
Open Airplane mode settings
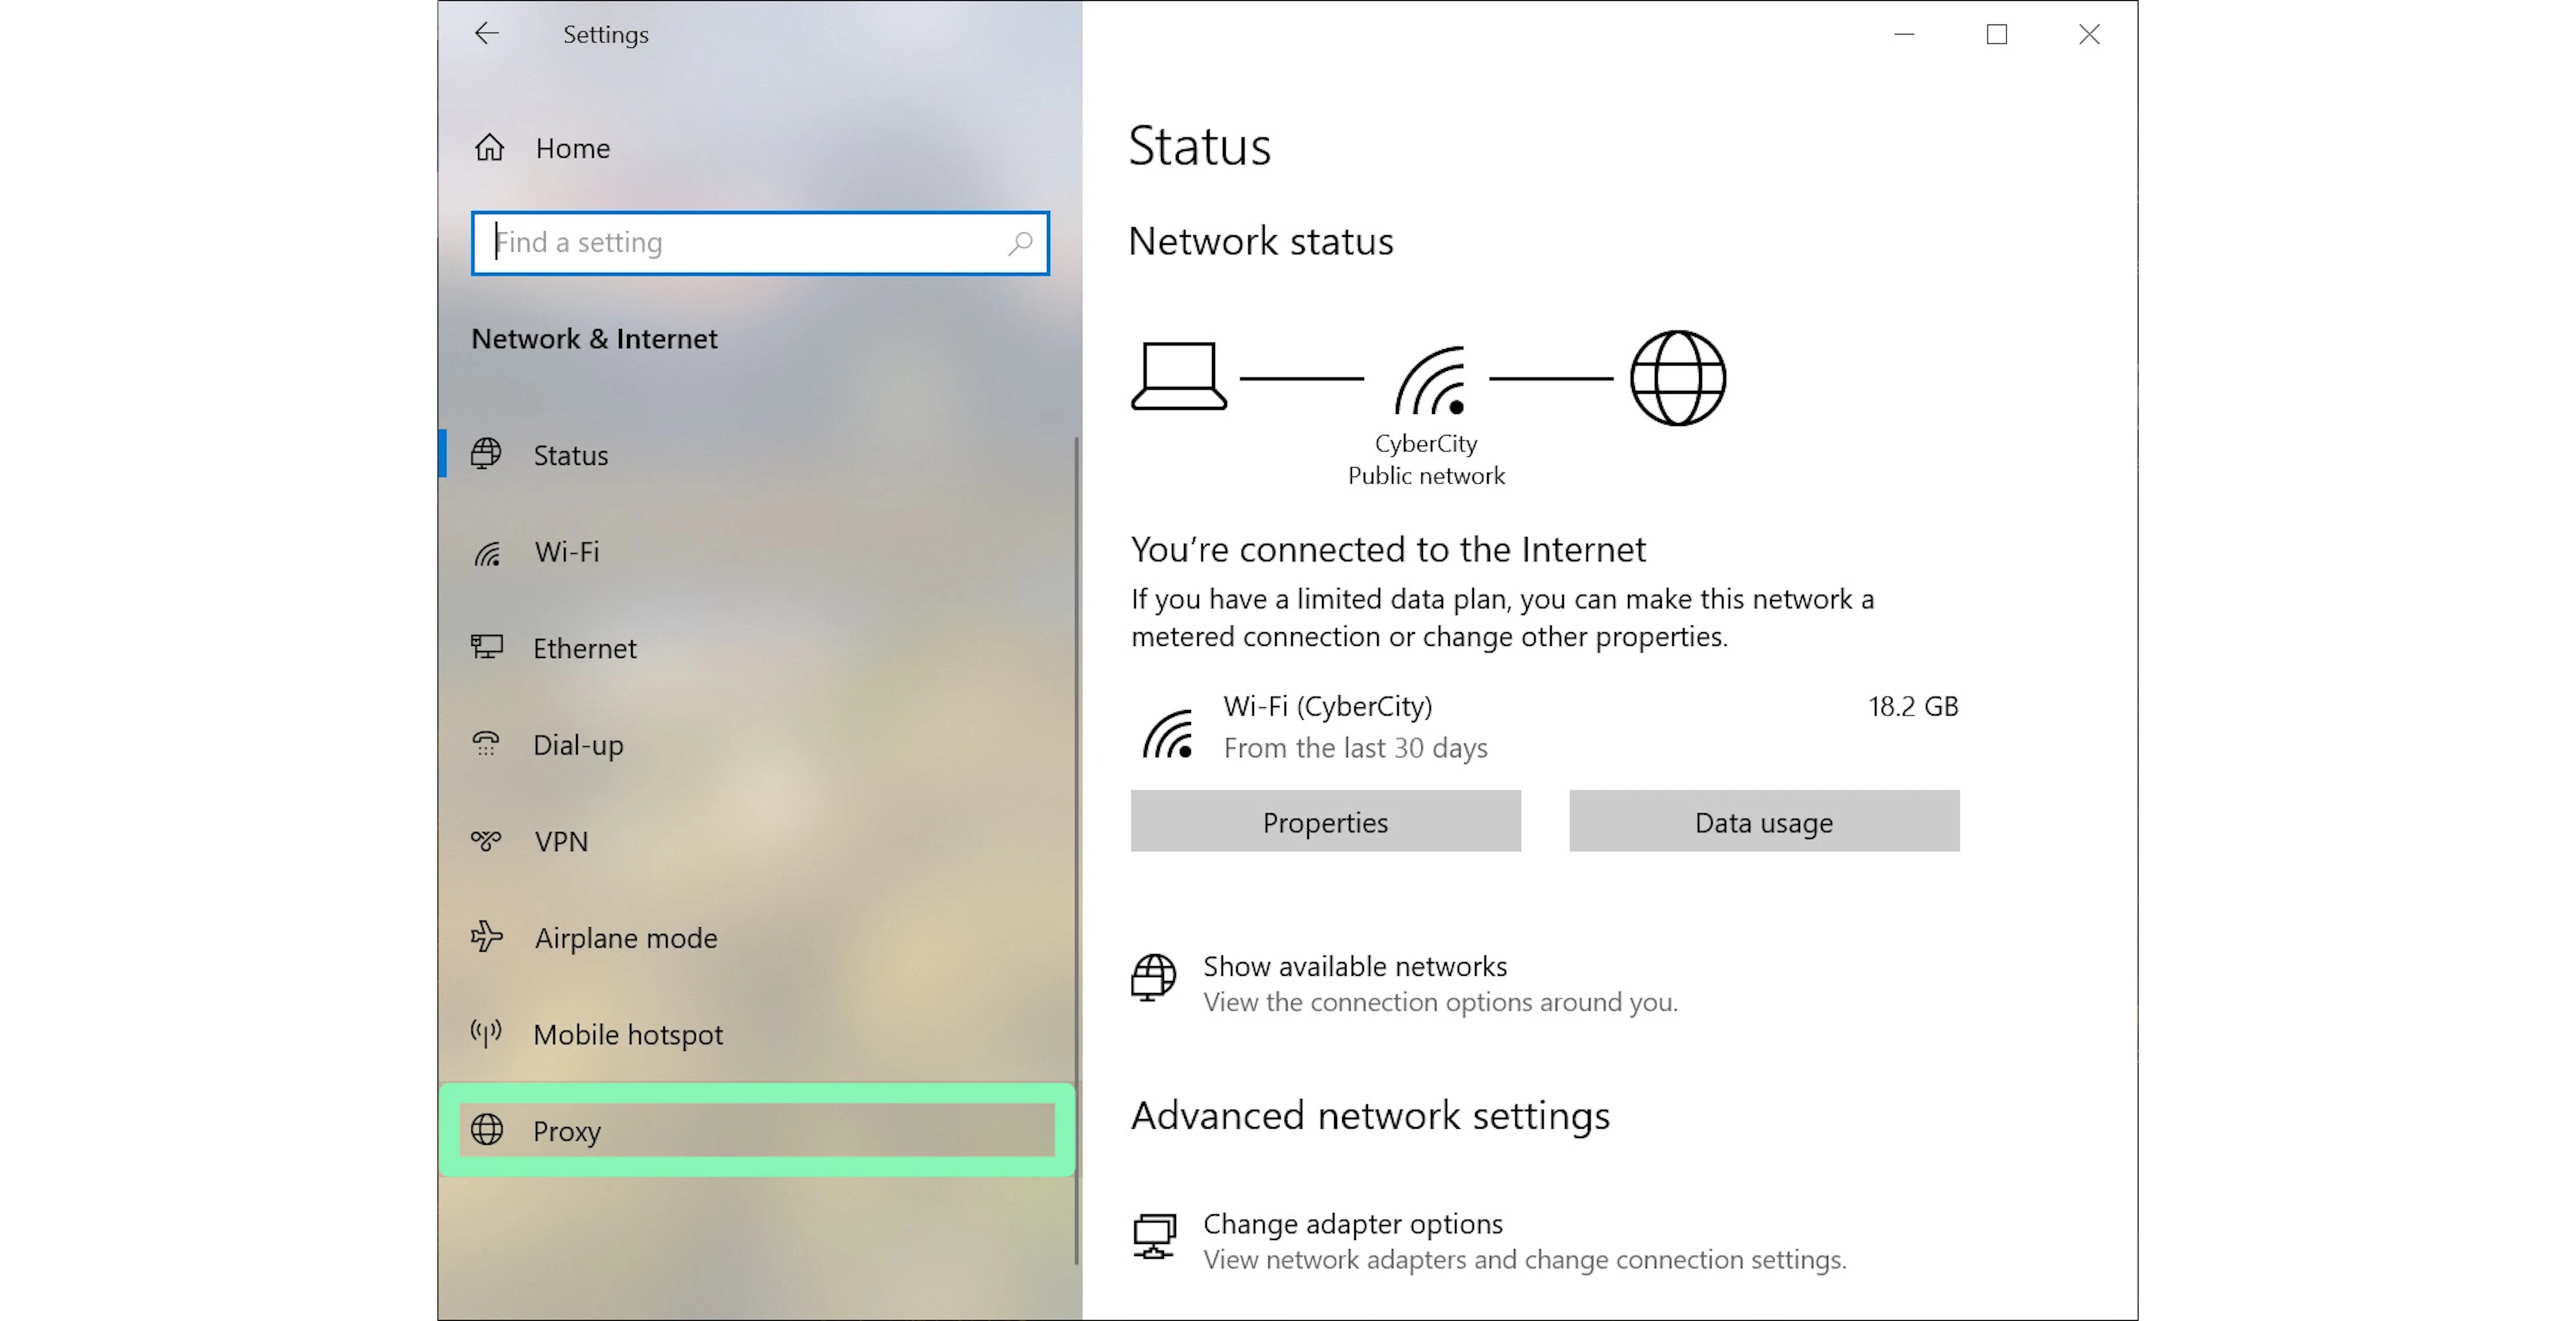pyautogui.click(x=759, y=937)
